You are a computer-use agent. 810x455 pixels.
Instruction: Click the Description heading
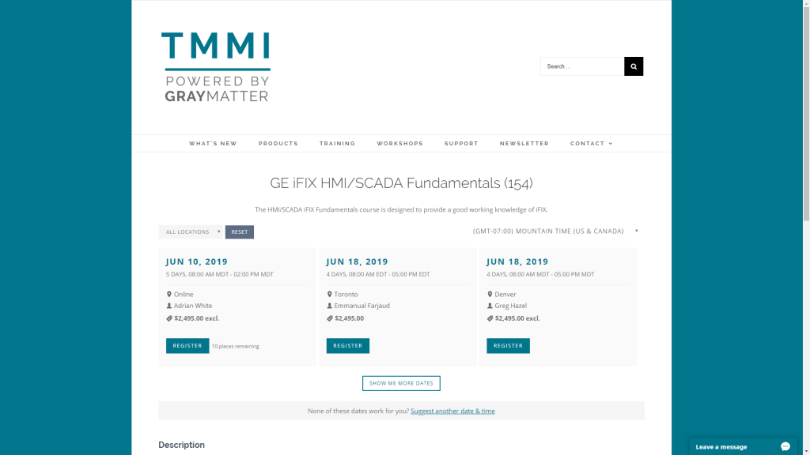point(181,445)
